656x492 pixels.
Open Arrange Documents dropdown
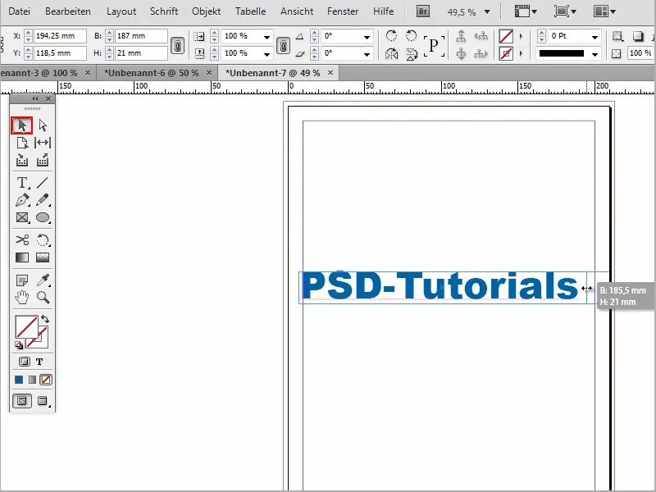(604, 11)
